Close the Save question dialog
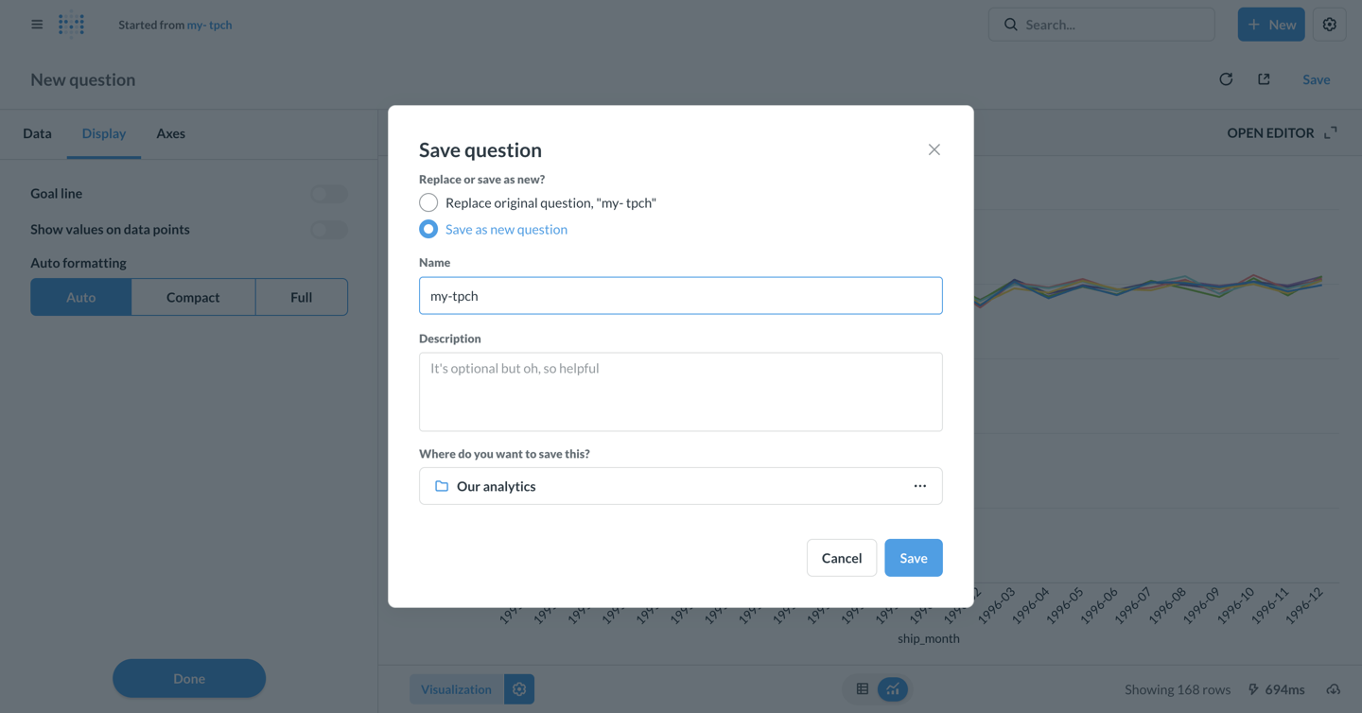 pyautogui.click(x=934, y=149)
